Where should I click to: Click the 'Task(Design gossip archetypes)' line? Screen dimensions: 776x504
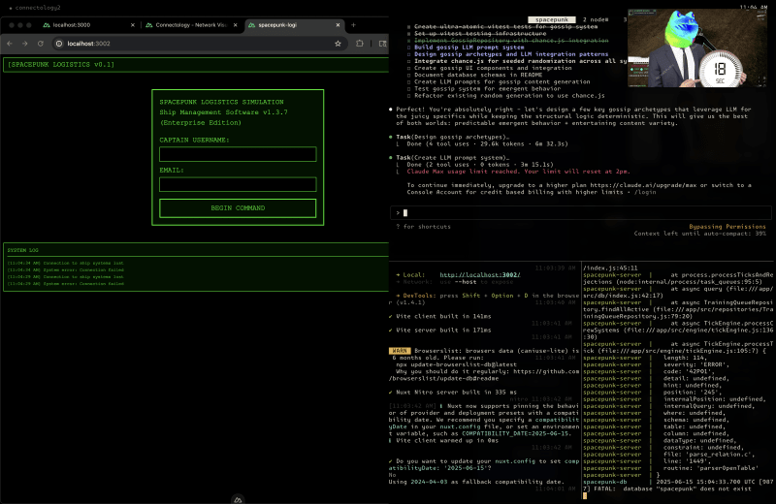452,137
